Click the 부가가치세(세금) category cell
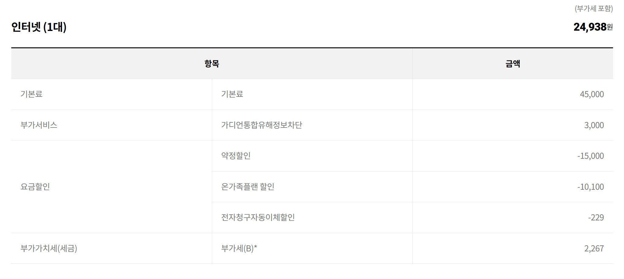This screenshot has width=624, height=279. [49, 248]
